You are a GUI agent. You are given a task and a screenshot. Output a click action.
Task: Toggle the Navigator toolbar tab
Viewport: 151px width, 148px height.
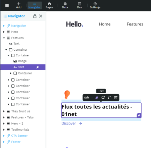[35, 5]
